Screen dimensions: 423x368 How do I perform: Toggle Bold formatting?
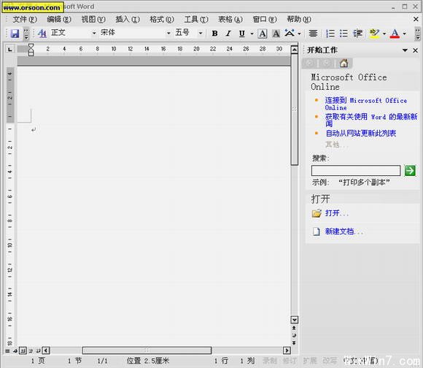pos(214,34)
